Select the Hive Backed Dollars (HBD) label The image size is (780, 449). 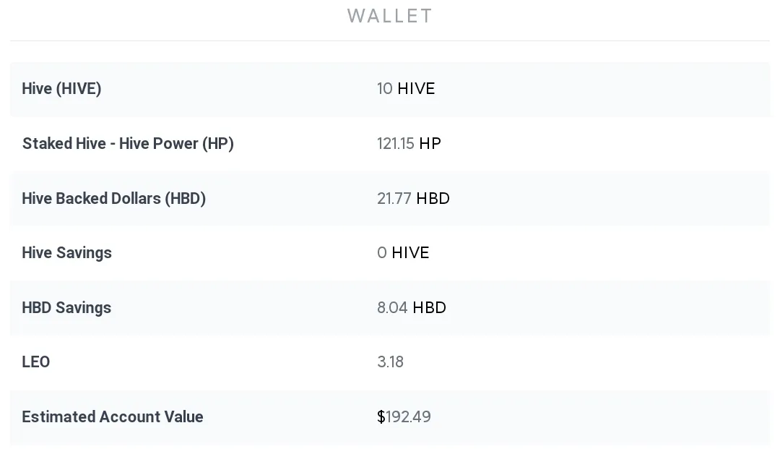click(113, 199)
